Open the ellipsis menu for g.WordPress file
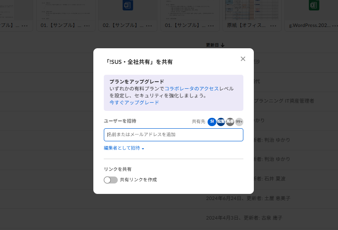 click(x=334, y=26)
